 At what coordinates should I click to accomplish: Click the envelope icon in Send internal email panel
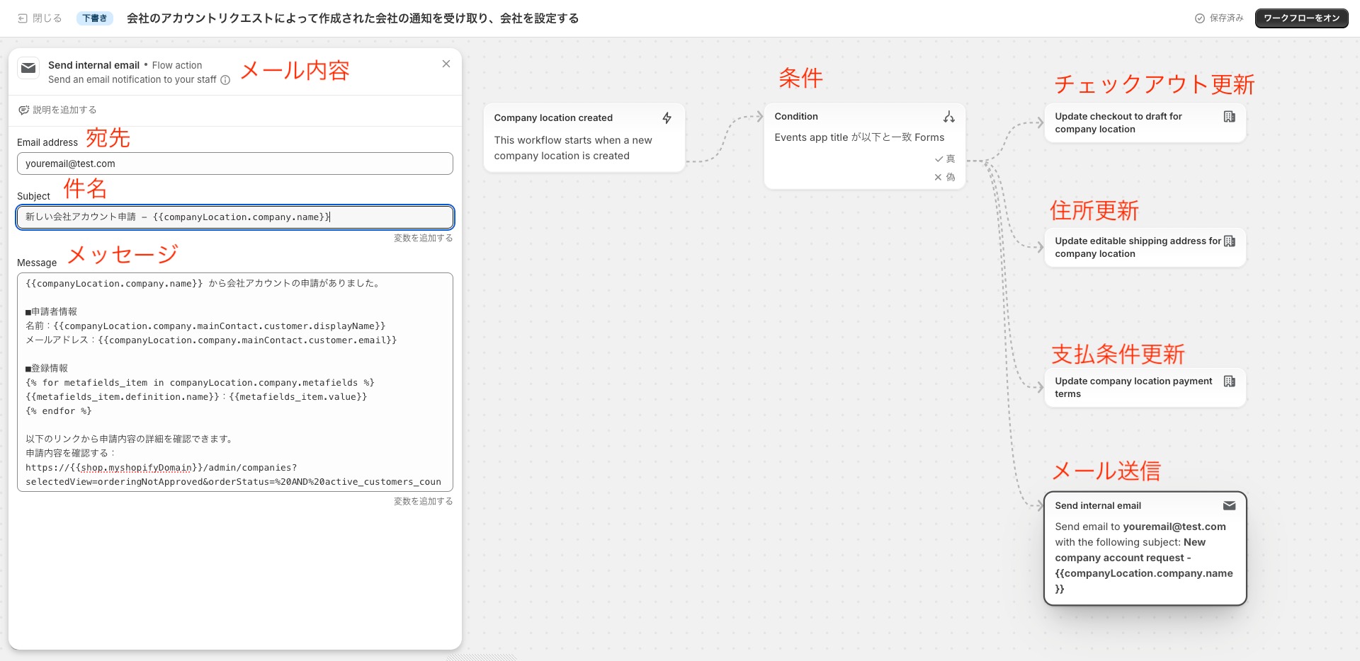click(x=28, y=68)
